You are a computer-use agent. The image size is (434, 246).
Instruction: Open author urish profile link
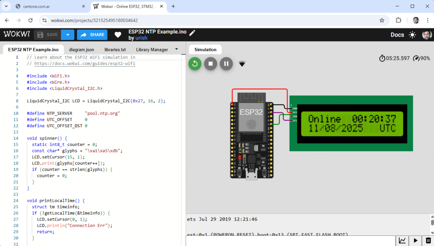[x=141, y=38]
